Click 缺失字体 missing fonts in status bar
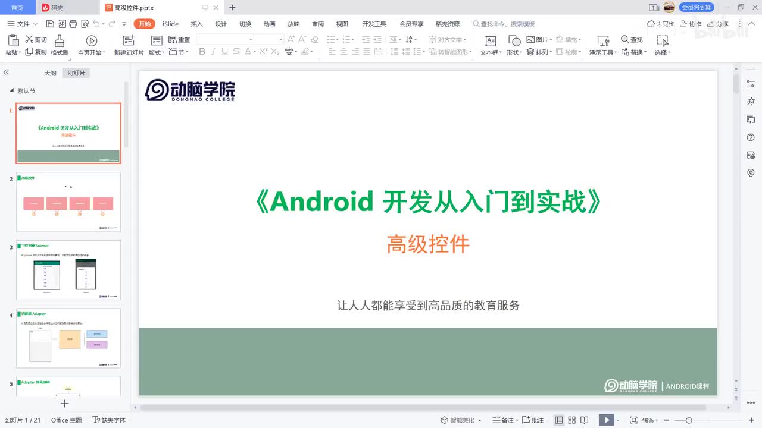Image resolution: width=762 pixels, height=428 pixels. 109,420
